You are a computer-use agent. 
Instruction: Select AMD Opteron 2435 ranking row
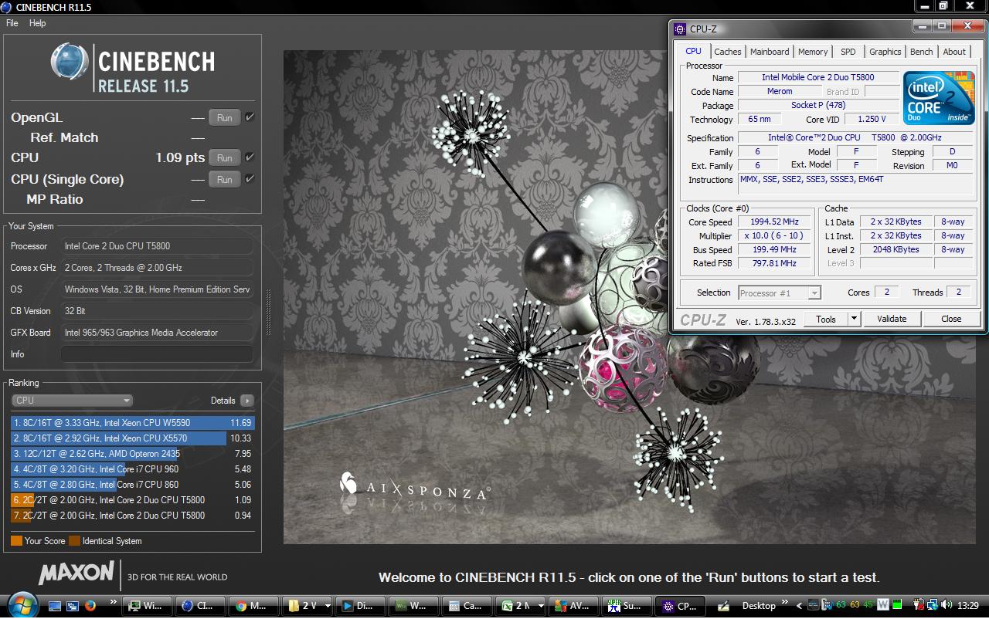[132, 454]
